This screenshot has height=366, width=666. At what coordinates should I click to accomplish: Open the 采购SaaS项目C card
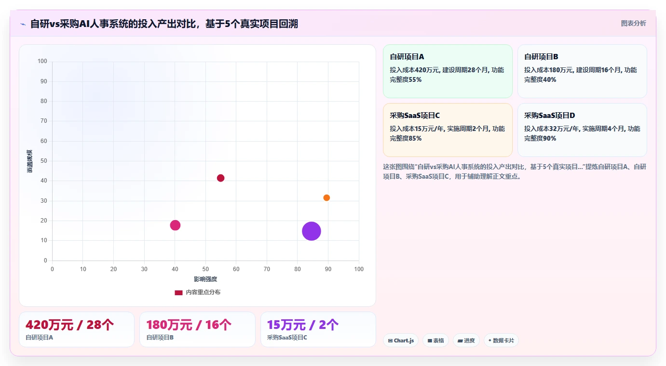tap(448, 130)
